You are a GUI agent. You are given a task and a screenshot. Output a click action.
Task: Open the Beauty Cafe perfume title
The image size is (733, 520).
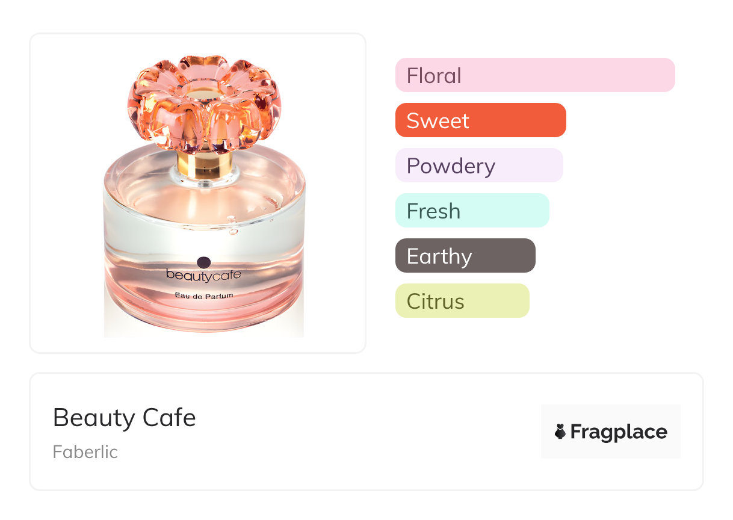click(125, 417)
